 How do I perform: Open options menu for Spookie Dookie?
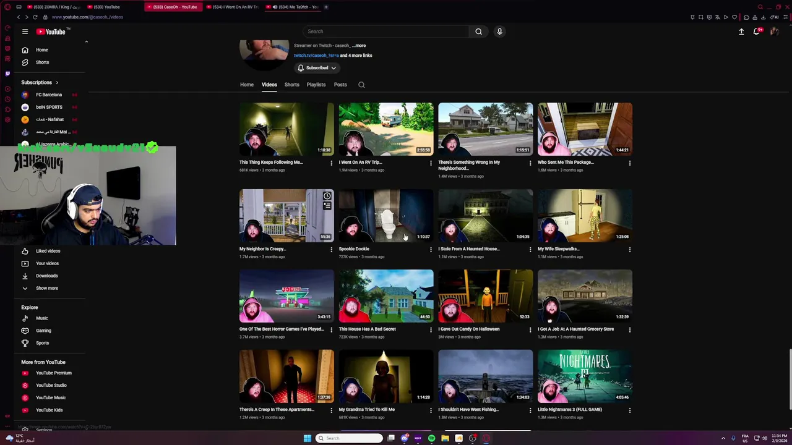click(x=431, y=250)
